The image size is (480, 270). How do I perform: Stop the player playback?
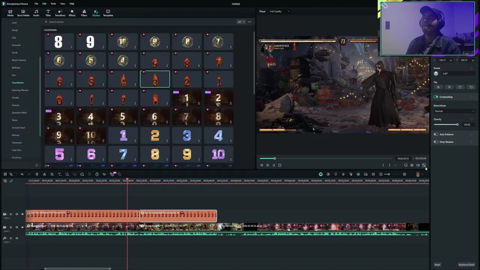(x=280, y=165)
